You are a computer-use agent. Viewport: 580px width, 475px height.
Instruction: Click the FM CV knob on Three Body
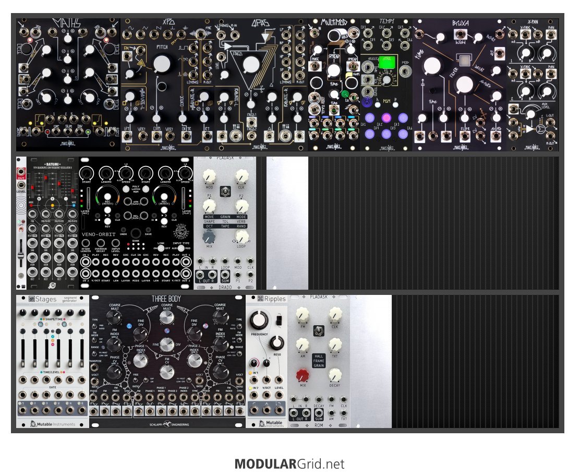point(166,371)
